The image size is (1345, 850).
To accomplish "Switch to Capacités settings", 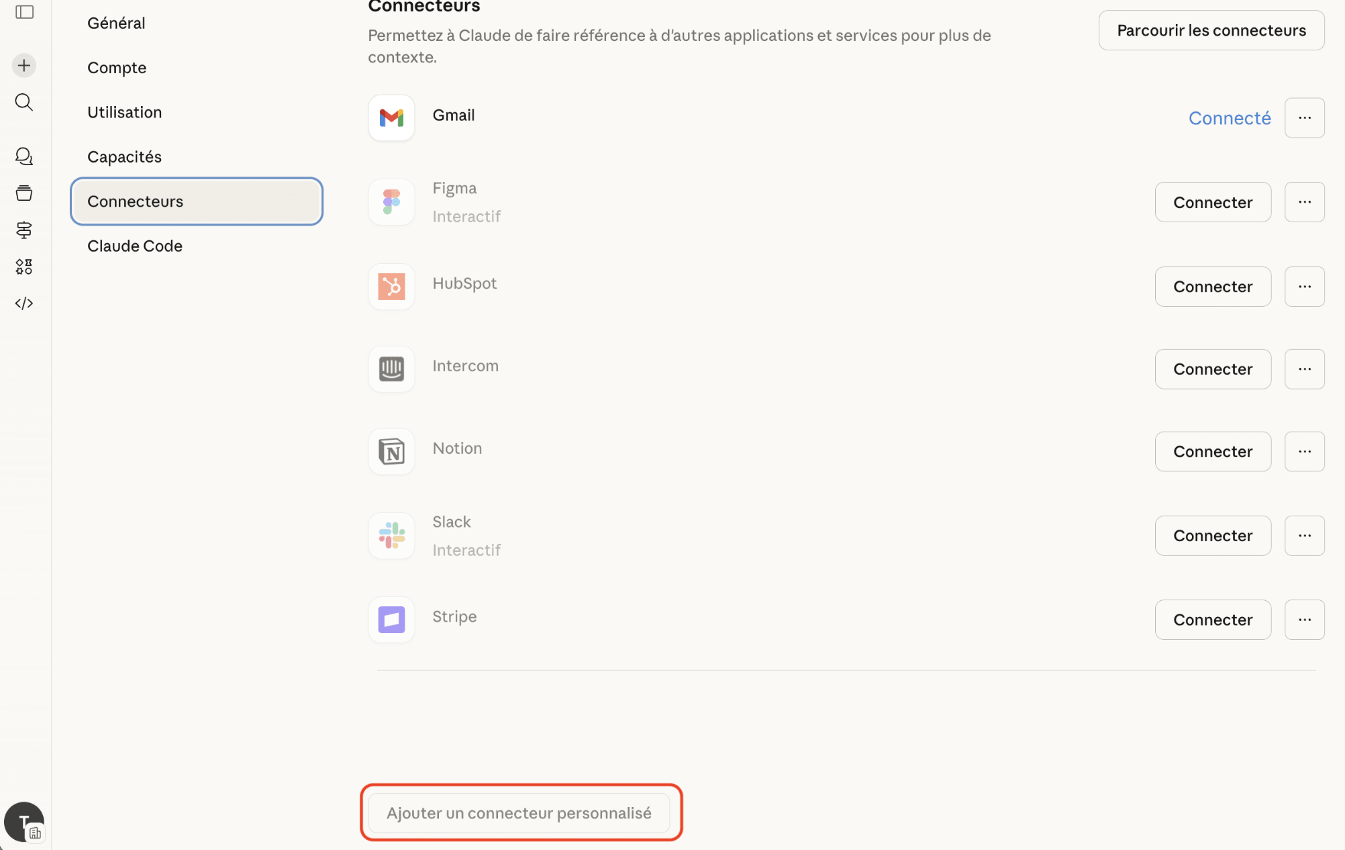I will coord(197,156).
